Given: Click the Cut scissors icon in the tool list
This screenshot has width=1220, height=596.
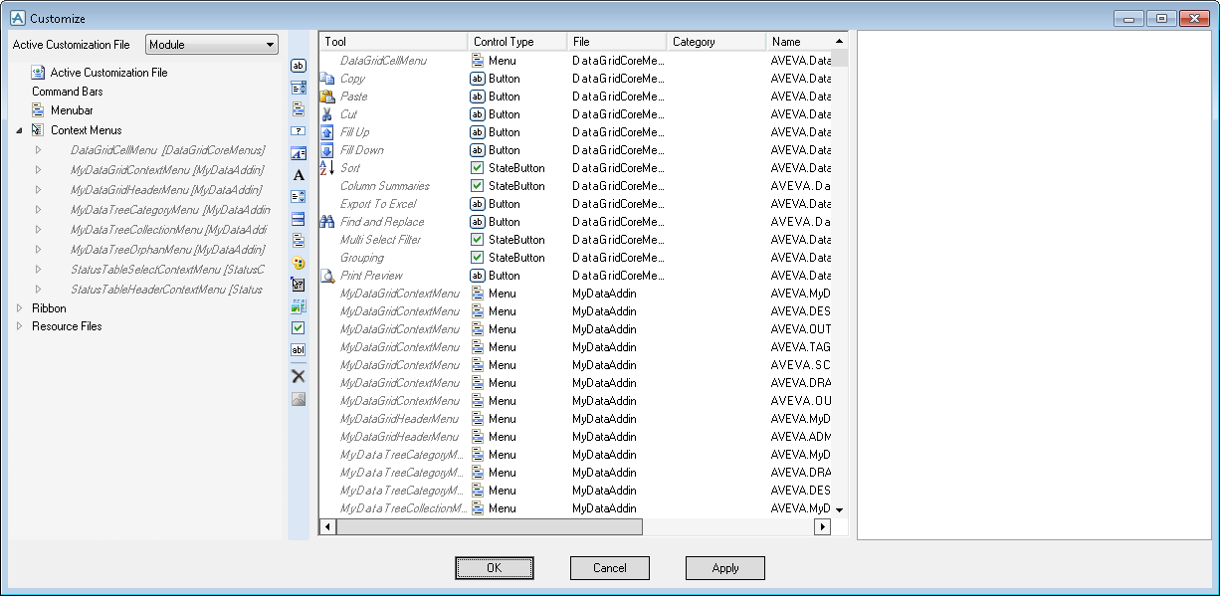Looking at the screenshot, I should point(326,114).
